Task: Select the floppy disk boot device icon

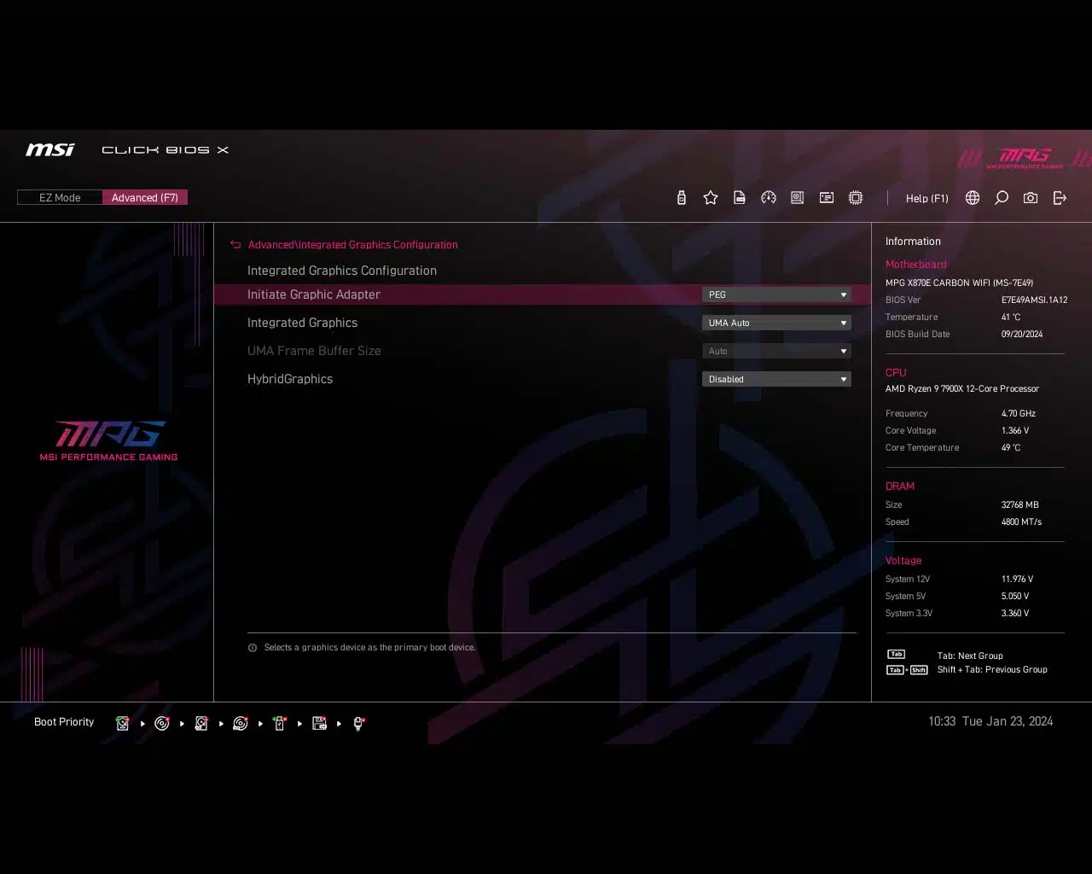Action: click(x=320, y=723)
